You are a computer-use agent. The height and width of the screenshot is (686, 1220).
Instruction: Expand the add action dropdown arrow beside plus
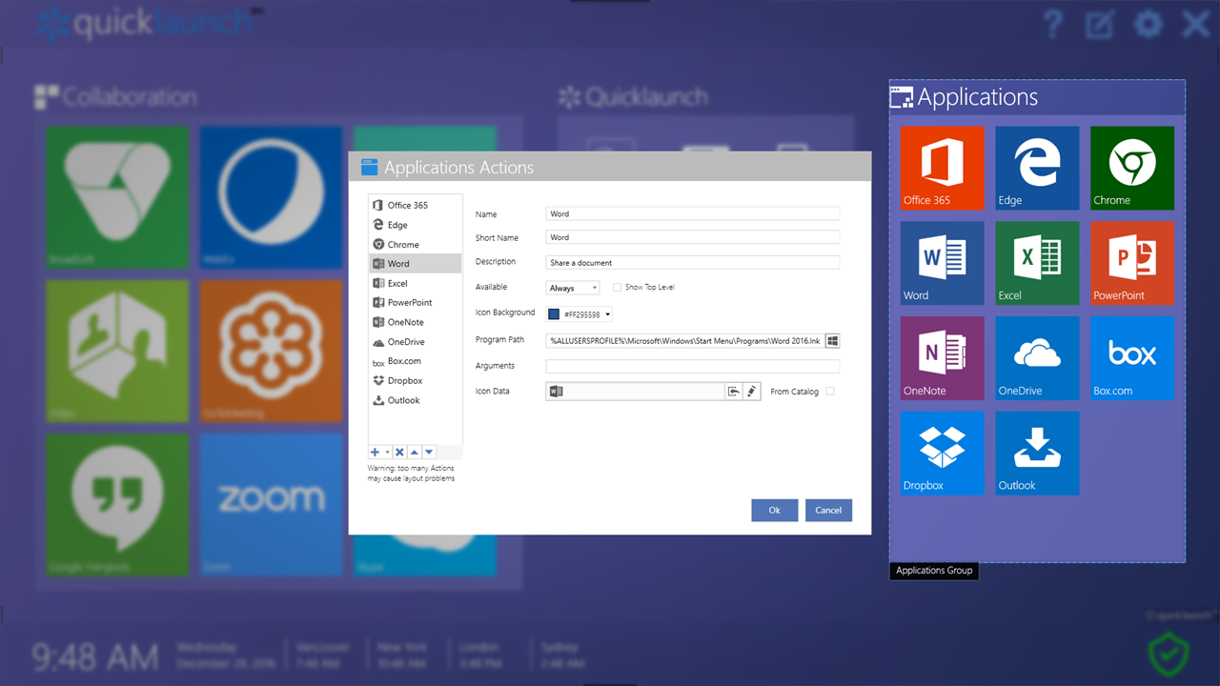[387, 453]
